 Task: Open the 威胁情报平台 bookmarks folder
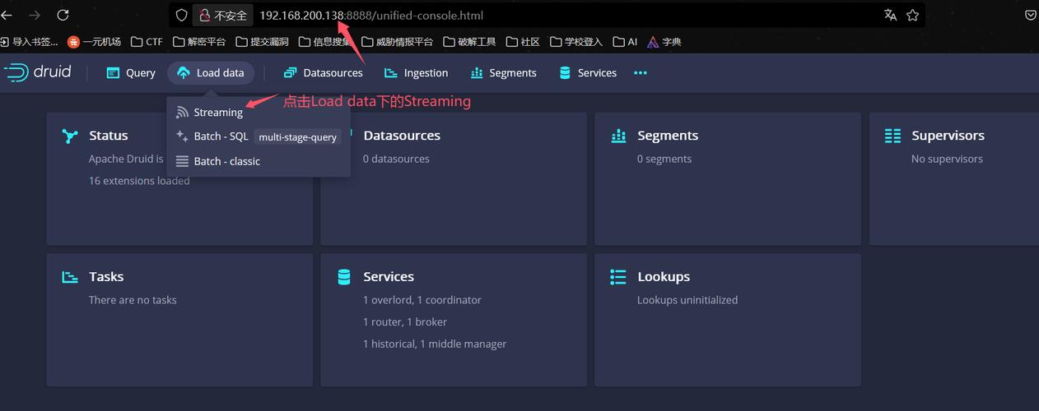[397, 41]
